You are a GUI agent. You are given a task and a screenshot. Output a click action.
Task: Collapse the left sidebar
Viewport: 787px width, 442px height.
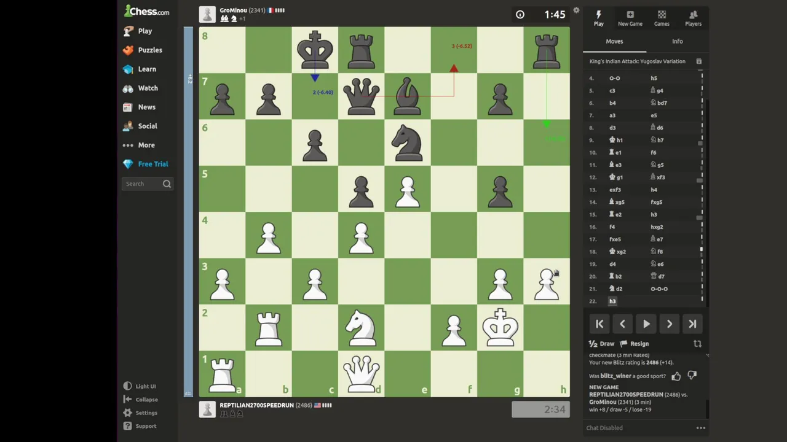click(x=140, y=400)
